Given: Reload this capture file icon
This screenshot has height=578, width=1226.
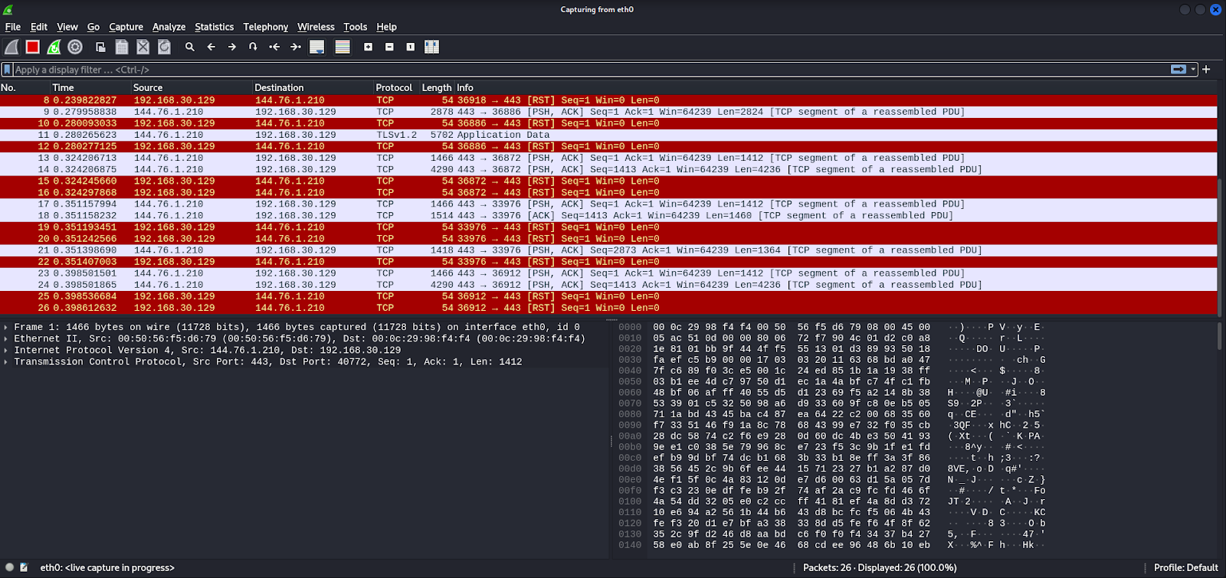Looking at the screenshot, I should tap(164, 47).
